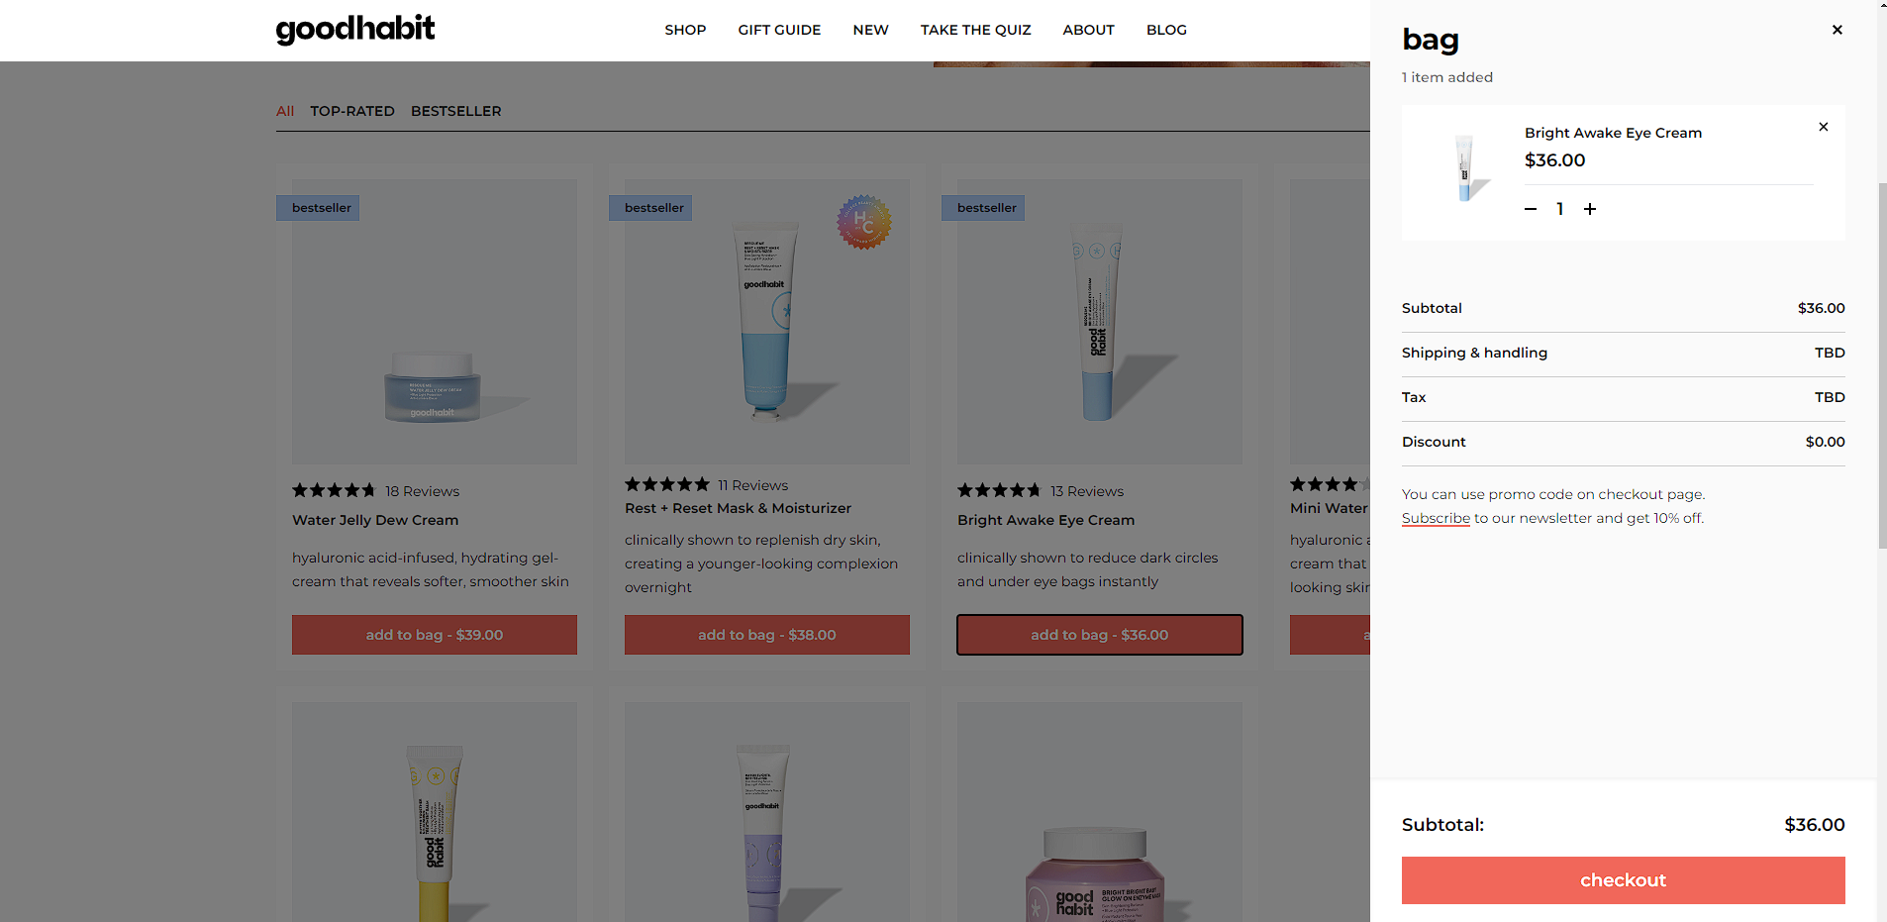
Task: Click the Shipping & handling label
Action: point(1474,353)
